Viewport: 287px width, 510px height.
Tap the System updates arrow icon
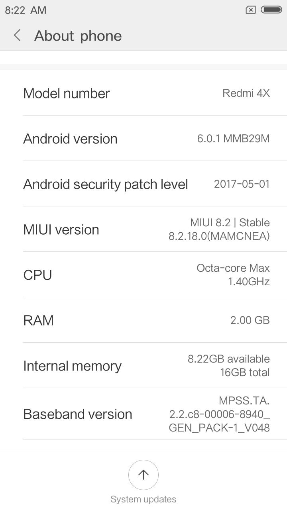click(143, 475)
